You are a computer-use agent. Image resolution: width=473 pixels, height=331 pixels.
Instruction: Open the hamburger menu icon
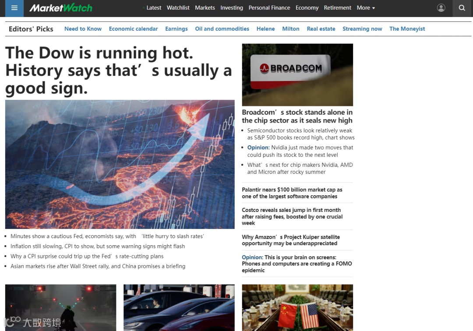[x=14, y=8]
